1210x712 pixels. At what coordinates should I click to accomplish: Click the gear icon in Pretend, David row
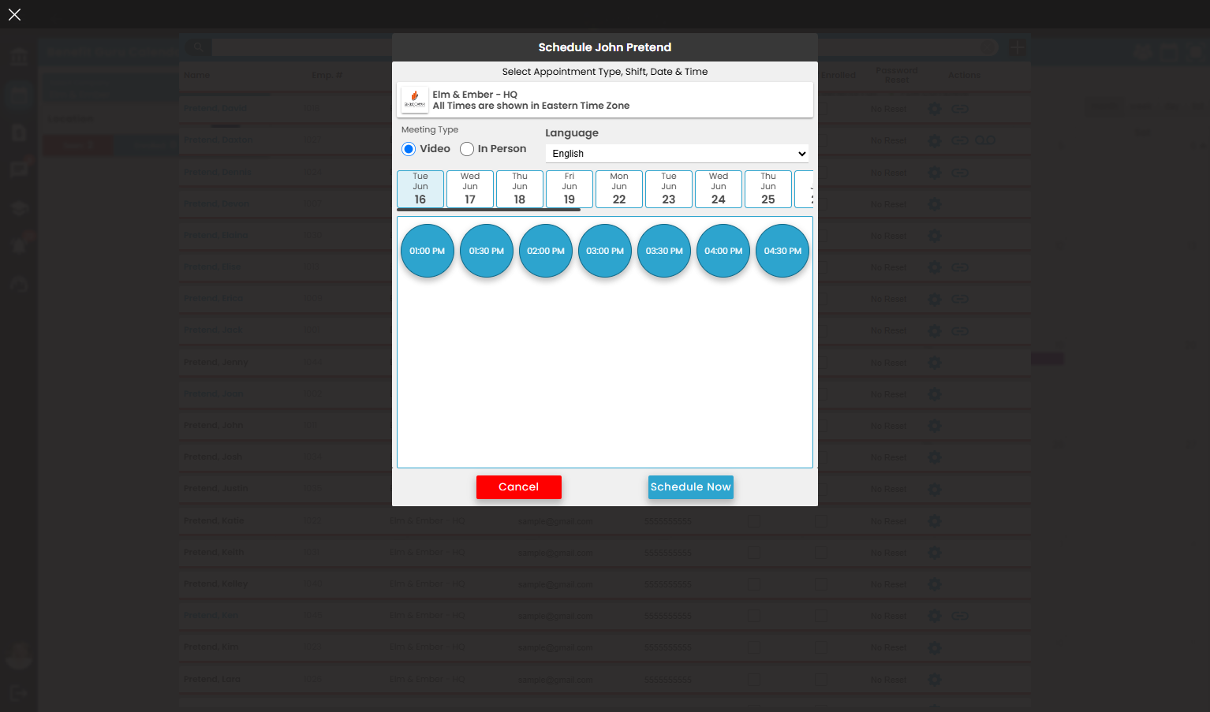pos(935,109)
